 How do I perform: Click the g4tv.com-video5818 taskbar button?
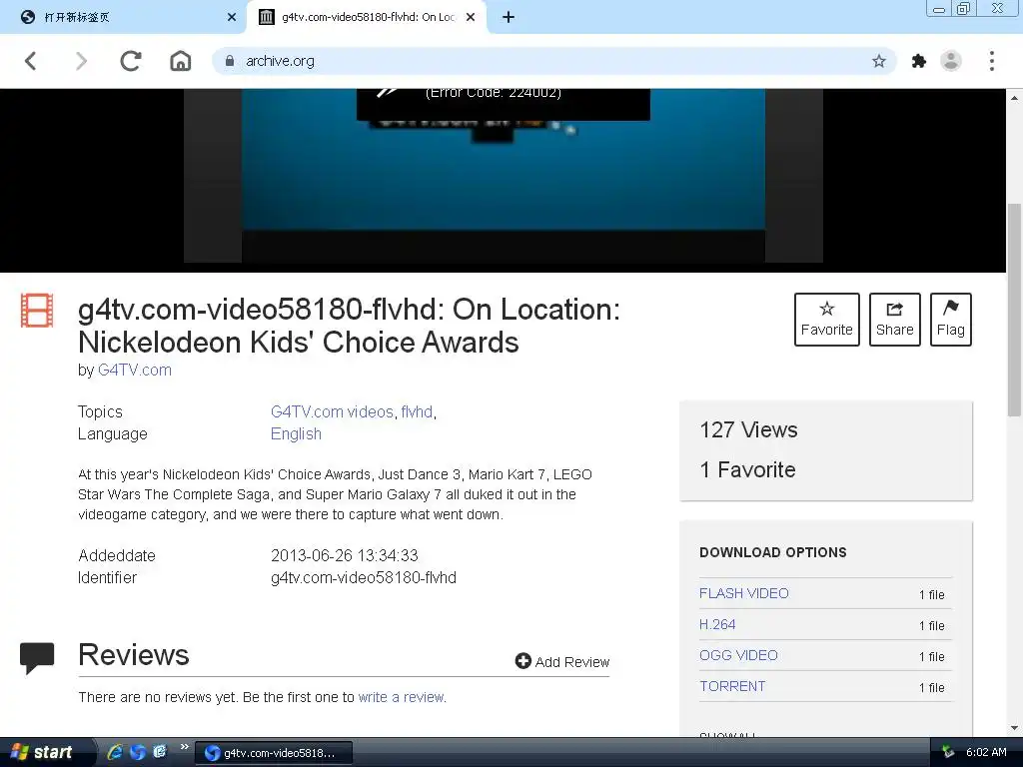coord(274,753)
